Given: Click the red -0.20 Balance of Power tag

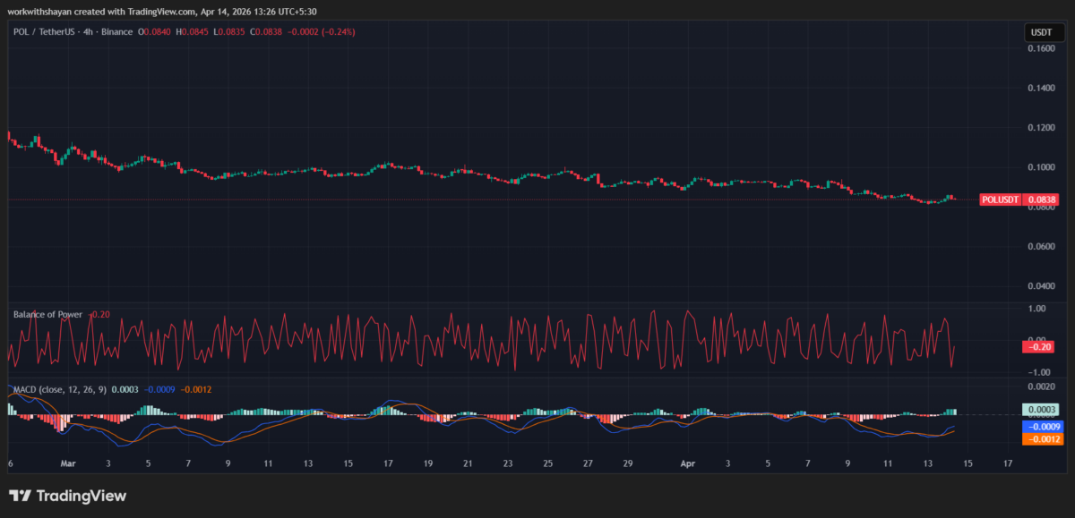Looking at the screenshot, I should coord(1037,346).
